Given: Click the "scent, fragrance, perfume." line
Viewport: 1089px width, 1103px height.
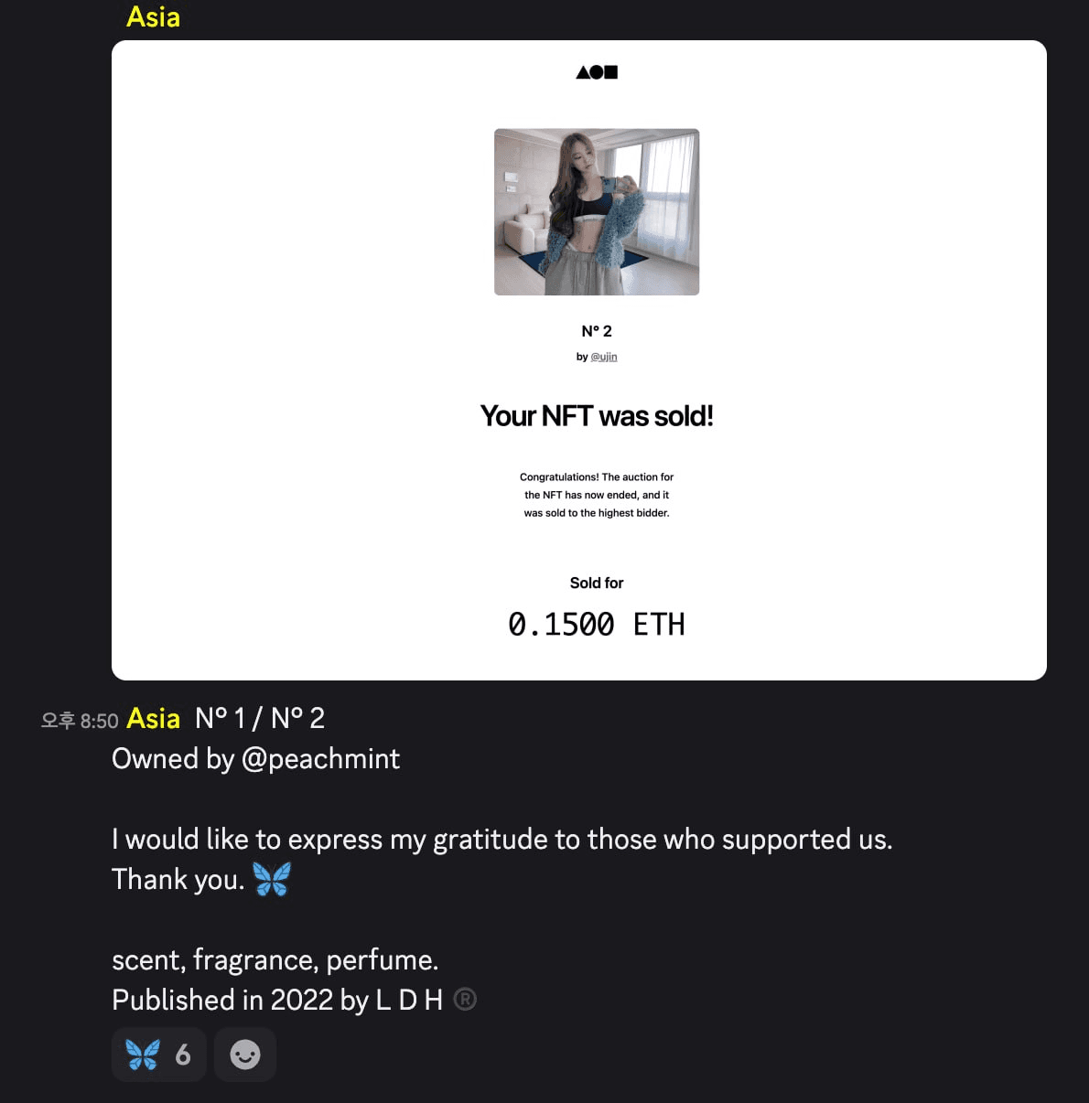Looking at the screenshot, I should [x=275, y=960].
